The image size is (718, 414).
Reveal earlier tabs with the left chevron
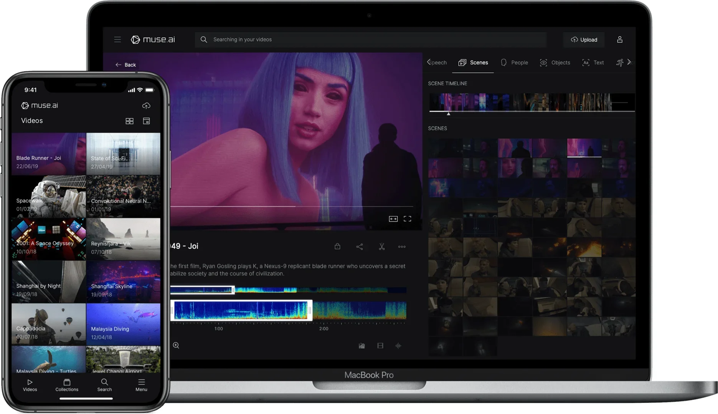click(429, 62)
